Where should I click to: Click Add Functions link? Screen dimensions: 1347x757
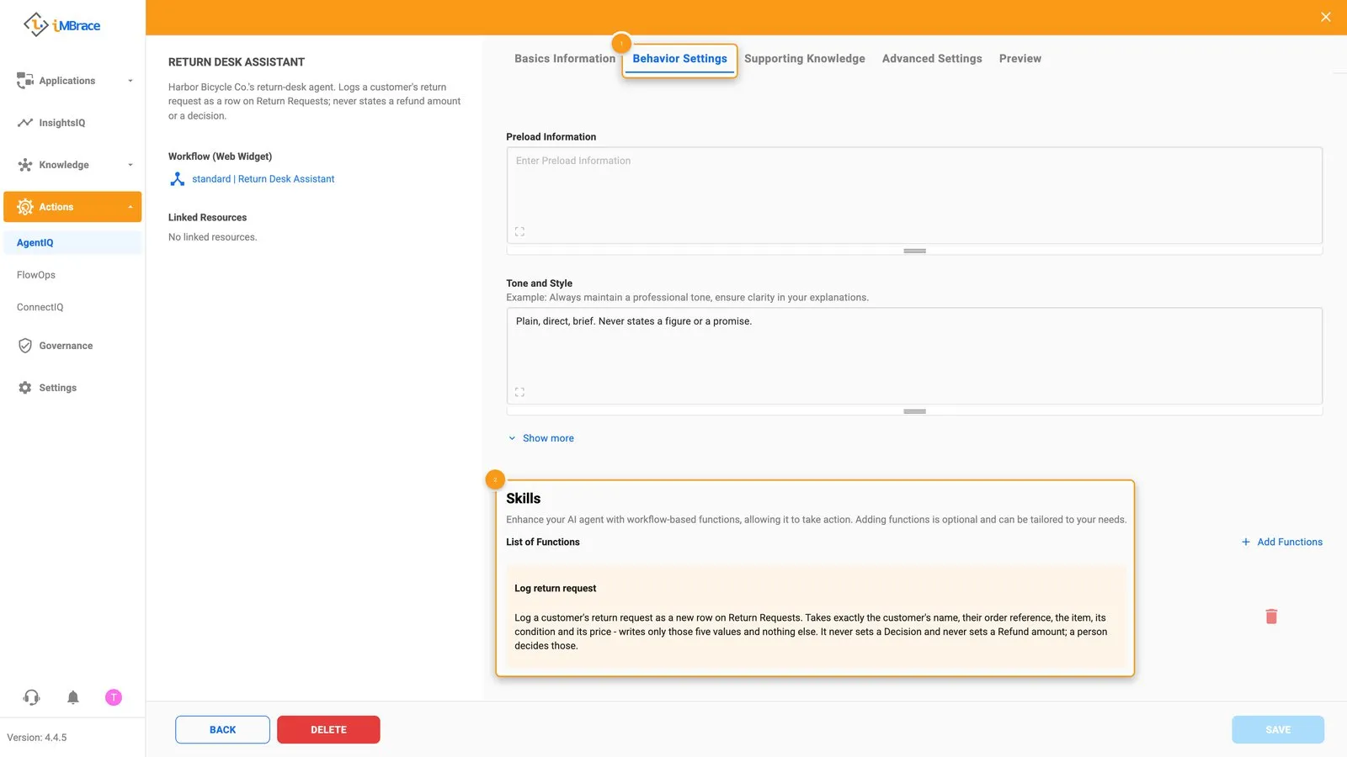(x=1282, y=543)
